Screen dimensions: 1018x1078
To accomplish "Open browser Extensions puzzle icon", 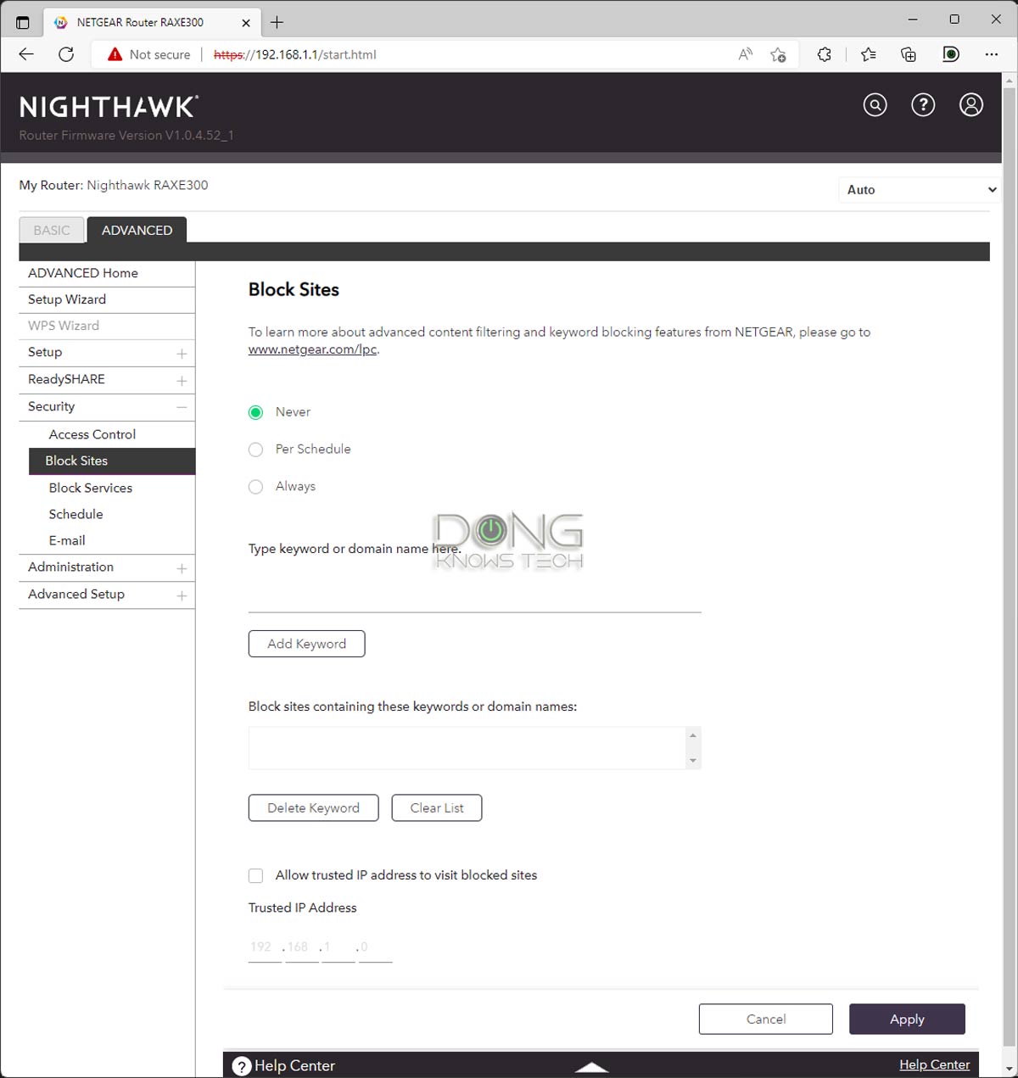I will point(825,54).
